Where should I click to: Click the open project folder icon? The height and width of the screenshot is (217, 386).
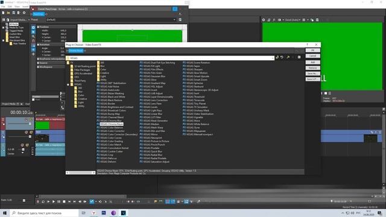click(x=8, y=13)
